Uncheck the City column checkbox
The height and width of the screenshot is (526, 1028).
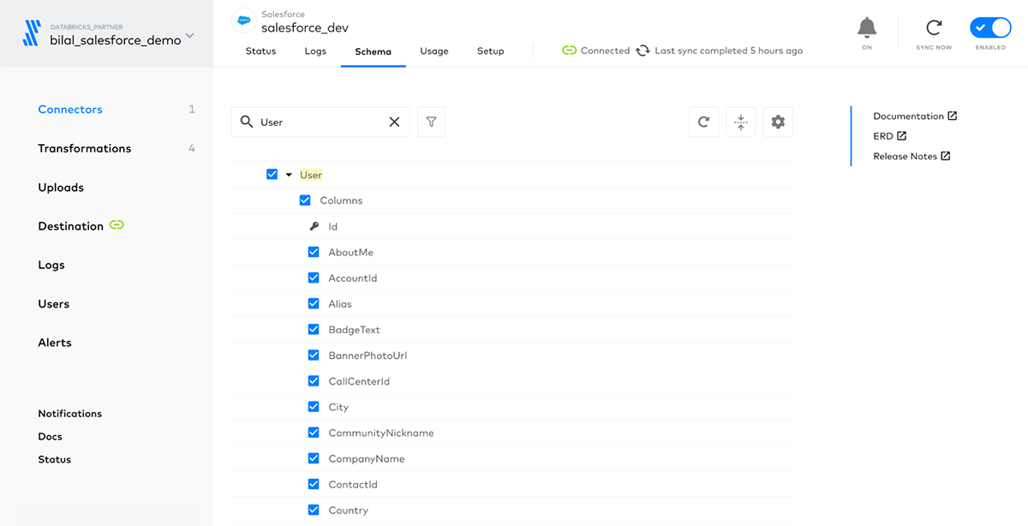[x=314, y=407]
